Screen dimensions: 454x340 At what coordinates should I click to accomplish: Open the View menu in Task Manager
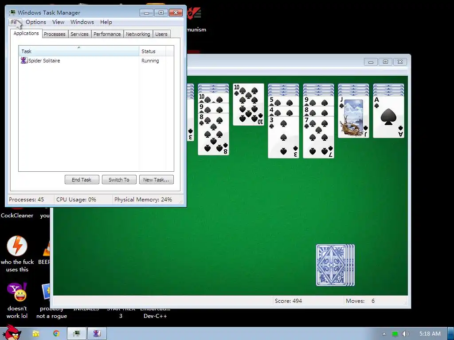coord(58,22)
